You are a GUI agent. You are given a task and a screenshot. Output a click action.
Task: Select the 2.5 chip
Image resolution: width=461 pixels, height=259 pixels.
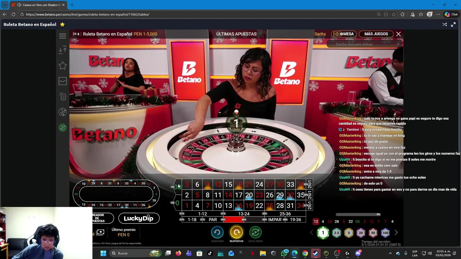(x=336, y=233)
